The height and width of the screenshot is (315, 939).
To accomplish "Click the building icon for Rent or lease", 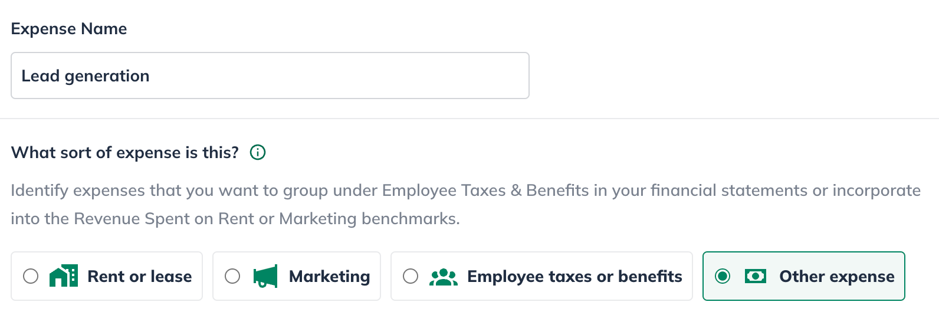I will coord(64,276).
